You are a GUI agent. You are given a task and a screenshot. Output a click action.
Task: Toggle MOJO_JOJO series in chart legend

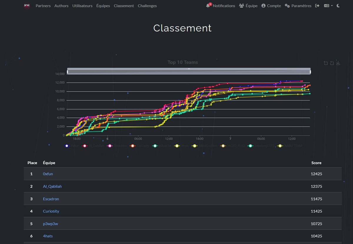(233, 146)
